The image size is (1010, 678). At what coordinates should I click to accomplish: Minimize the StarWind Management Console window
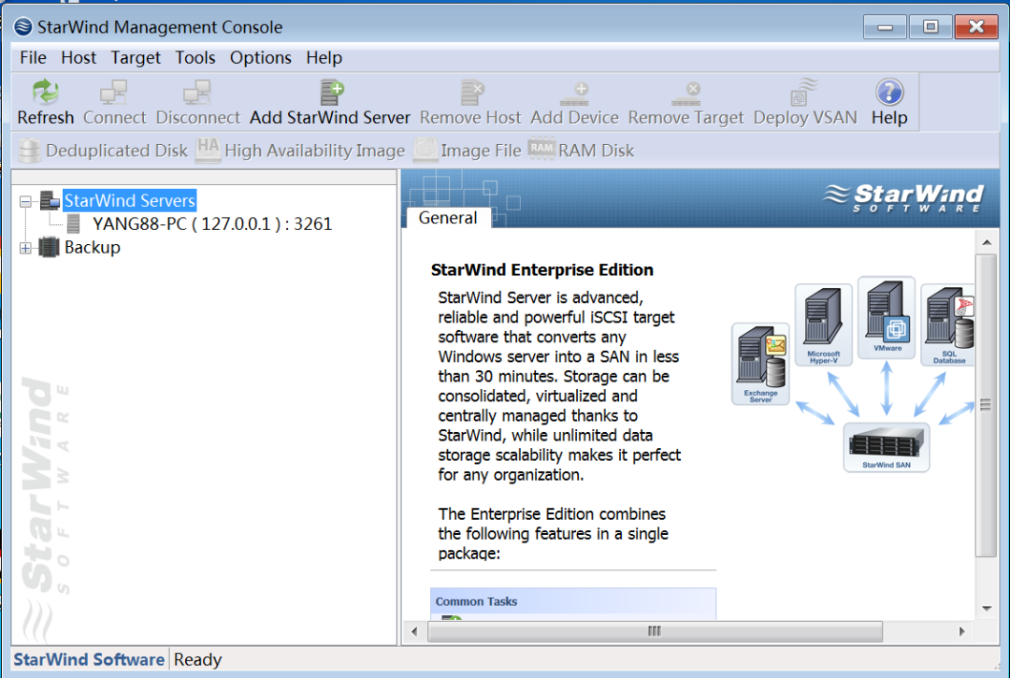(885, 27)
